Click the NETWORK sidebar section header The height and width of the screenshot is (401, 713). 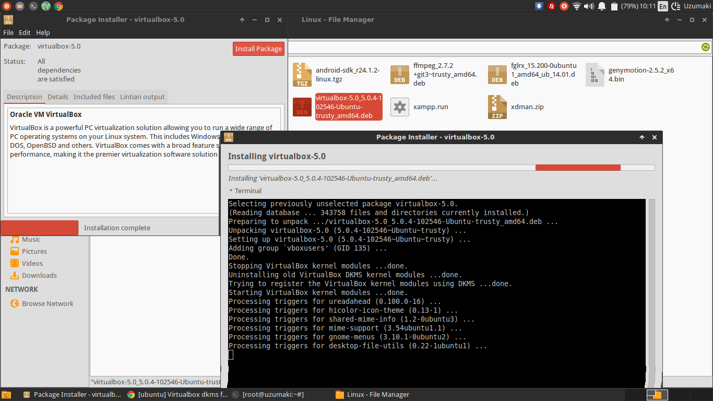click(22, 289)
